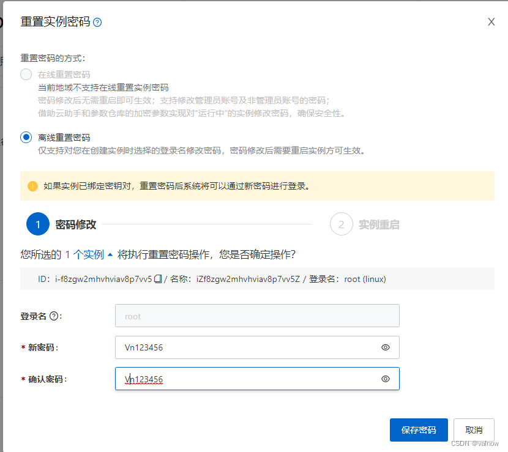Select 离线重置密码 radio option
The width and height of the screenshot is (508, 452).
(26, 137)
